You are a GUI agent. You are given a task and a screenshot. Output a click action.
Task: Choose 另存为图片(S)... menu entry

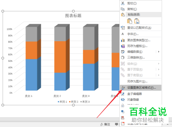tap(137, 81)
